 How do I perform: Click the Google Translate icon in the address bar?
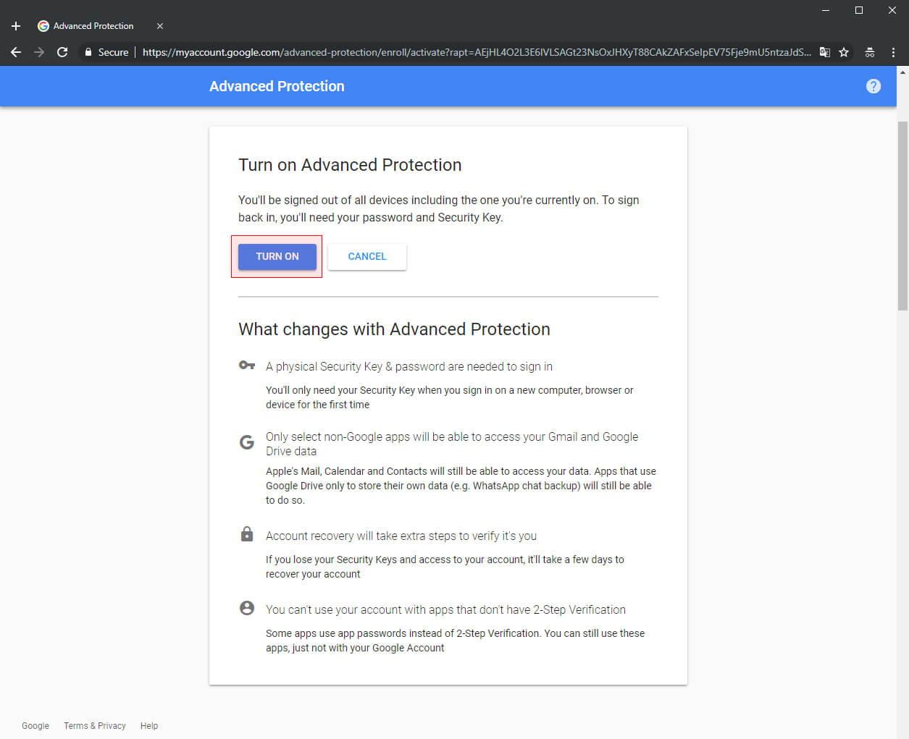point(825,52)
